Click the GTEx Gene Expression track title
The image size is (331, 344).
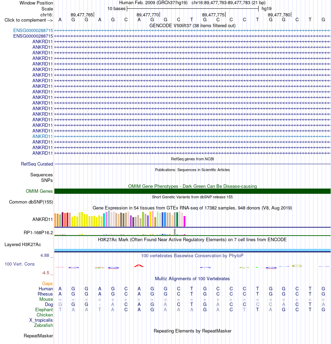click(192, 208)
